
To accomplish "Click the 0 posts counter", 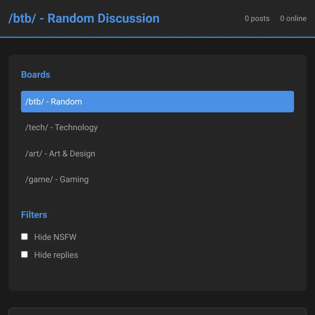I will [x=257, y=18].
